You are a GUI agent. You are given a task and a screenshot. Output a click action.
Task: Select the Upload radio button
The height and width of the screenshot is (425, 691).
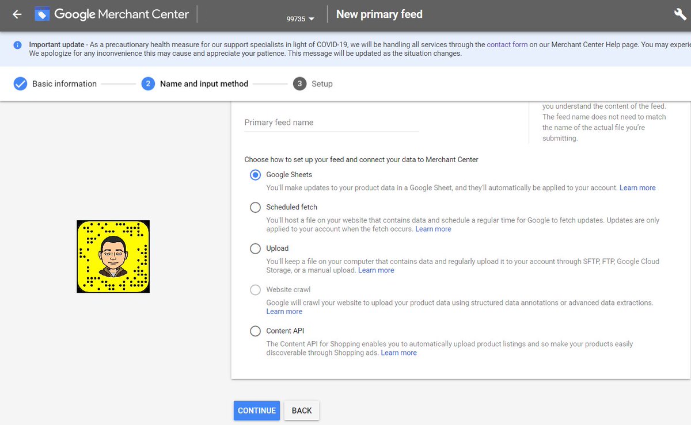(255, 249)
